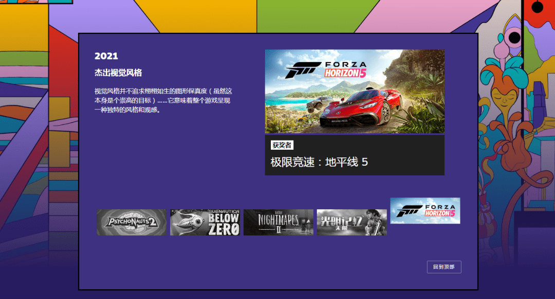Click the 回到顶部 back-to-top button
Viewport: 555px width, 299px height.
pyautogui.click(x=444, y=267)
